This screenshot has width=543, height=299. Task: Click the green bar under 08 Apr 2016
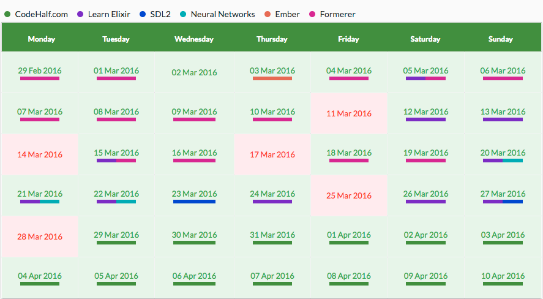coord(349,284)
